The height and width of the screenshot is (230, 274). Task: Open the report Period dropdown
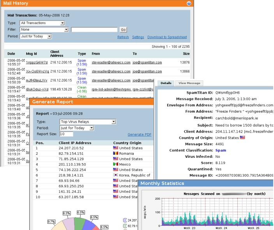click(x=77, y=128)
